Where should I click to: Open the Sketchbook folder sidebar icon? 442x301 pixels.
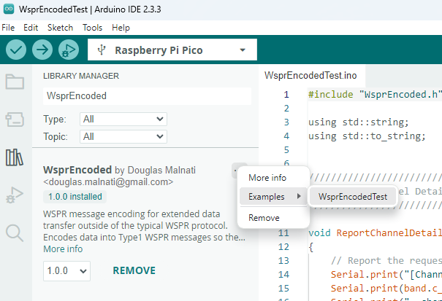click(x=15, y=81)
